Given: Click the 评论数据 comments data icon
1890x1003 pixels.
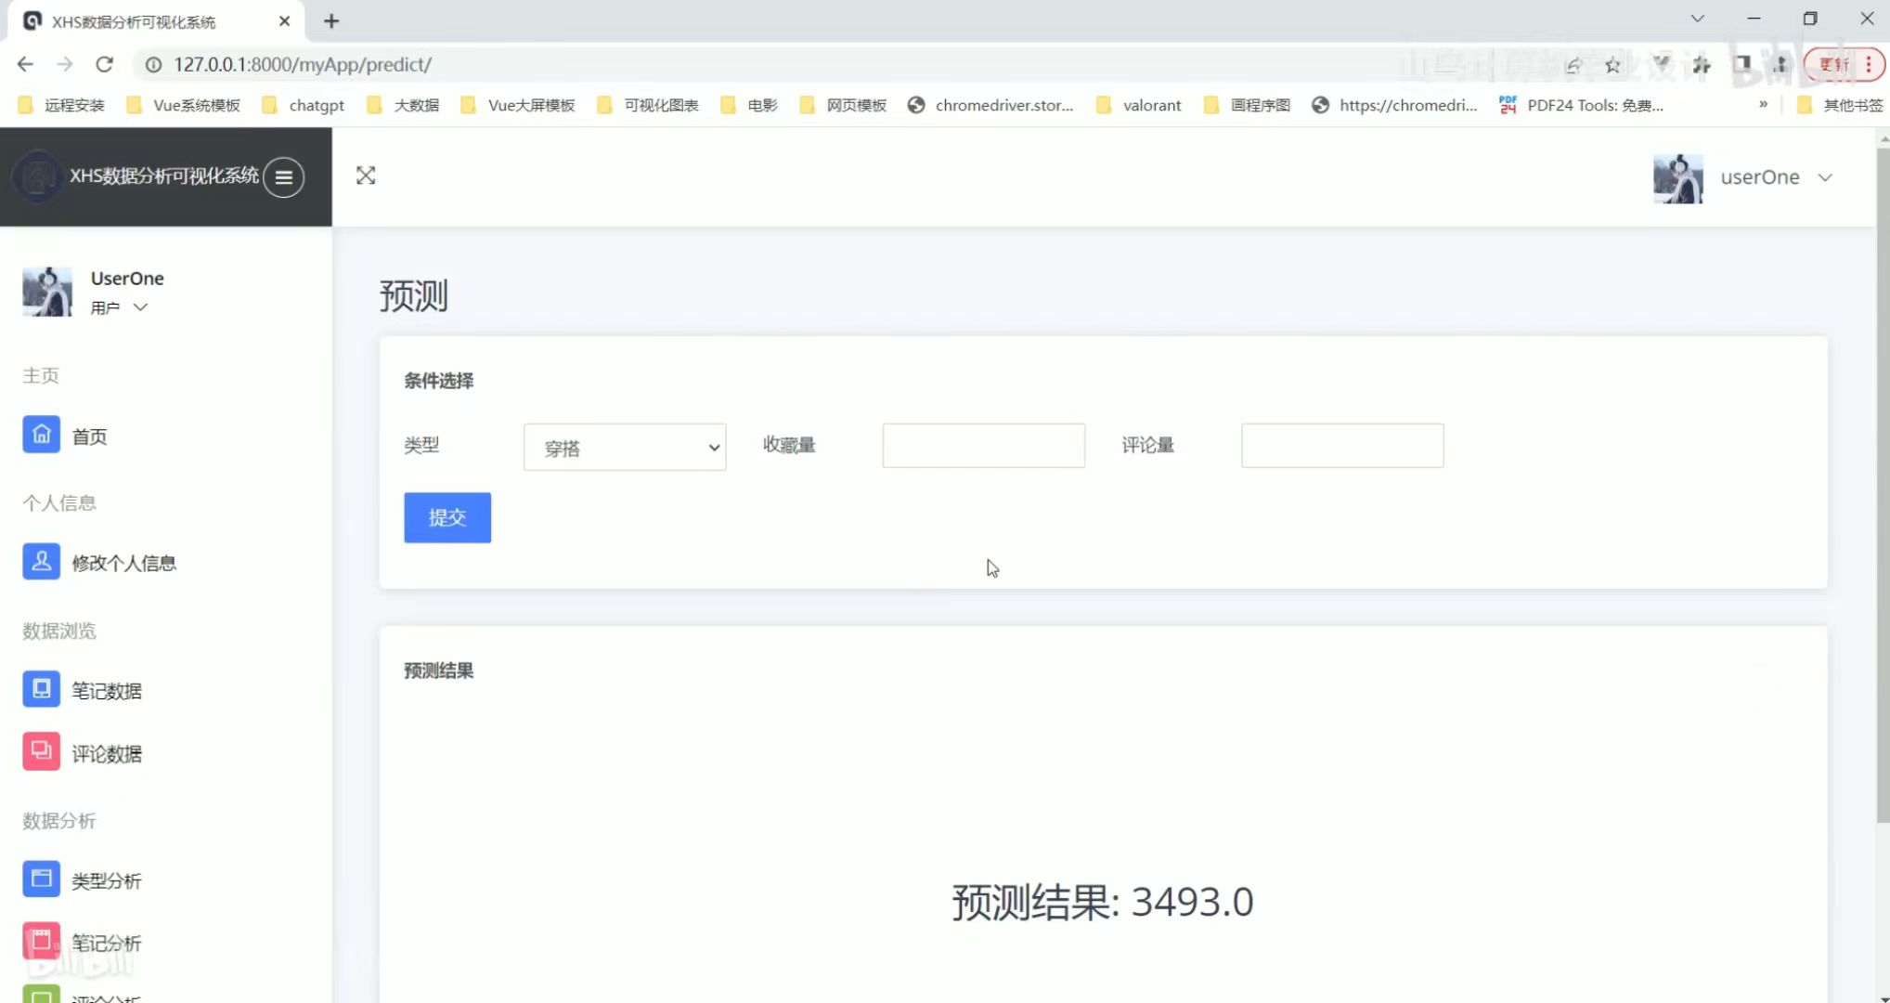Looking at the screenshot, I should (x=41, y=752).
